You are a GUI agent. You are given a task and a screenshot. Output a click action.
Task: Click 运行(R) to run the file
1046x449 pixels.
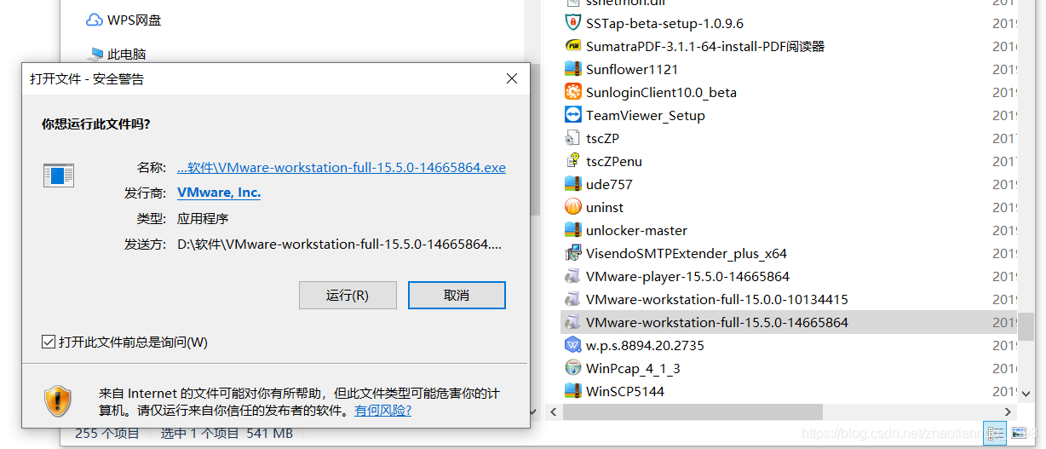click(348, 295)
